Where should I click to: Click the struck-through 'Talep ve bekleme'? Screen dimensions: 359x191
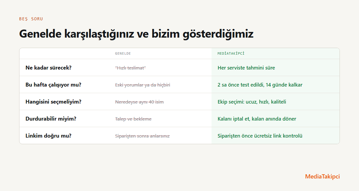[133, 119]
